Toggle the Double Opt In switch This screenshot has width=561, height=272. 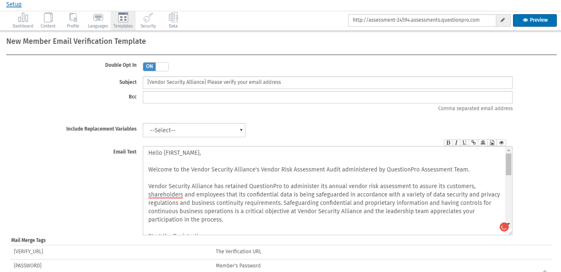click(156, 66)
